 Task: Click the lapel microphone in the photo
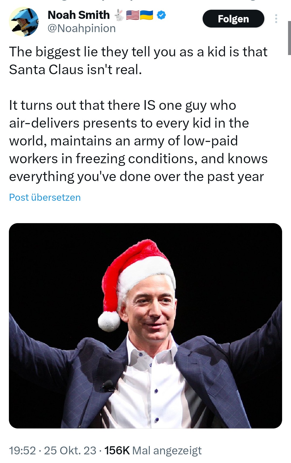(108, 385)
